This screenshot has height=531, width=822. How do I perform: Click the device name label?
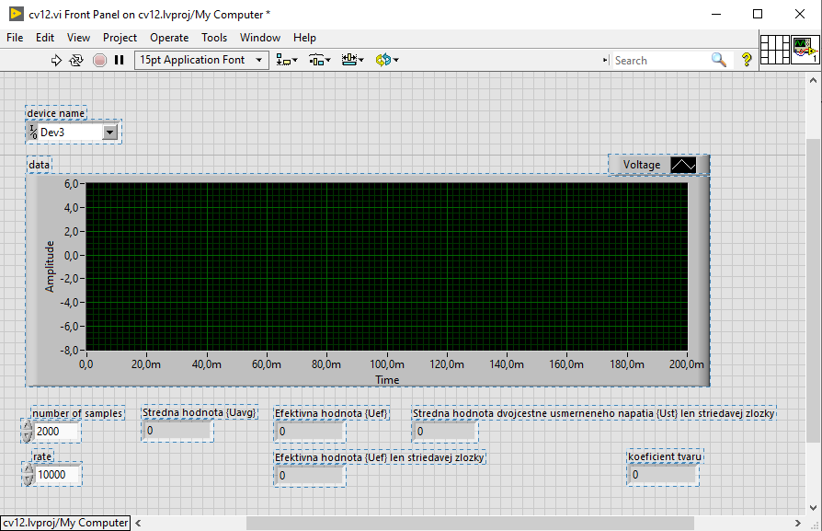pos(55,113)
